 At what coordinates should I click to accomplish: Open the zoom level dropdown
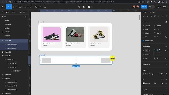point(165,7)
